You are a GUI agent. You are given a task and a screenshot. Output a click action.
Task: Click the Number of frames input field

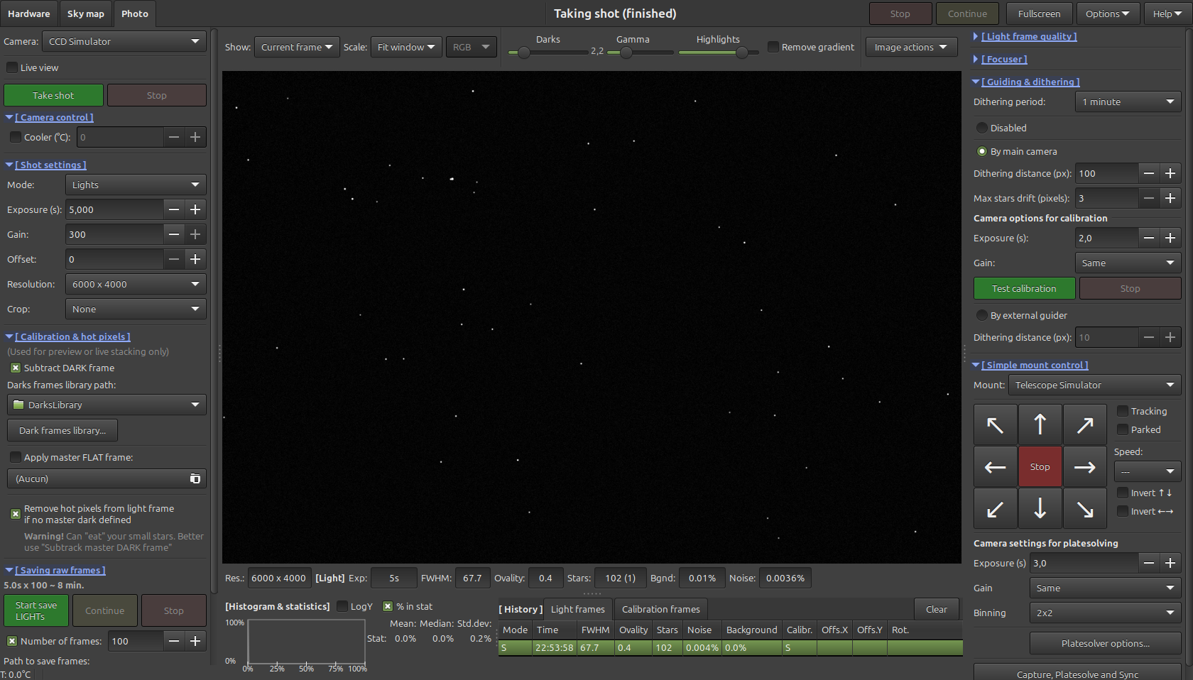(136, 641)
